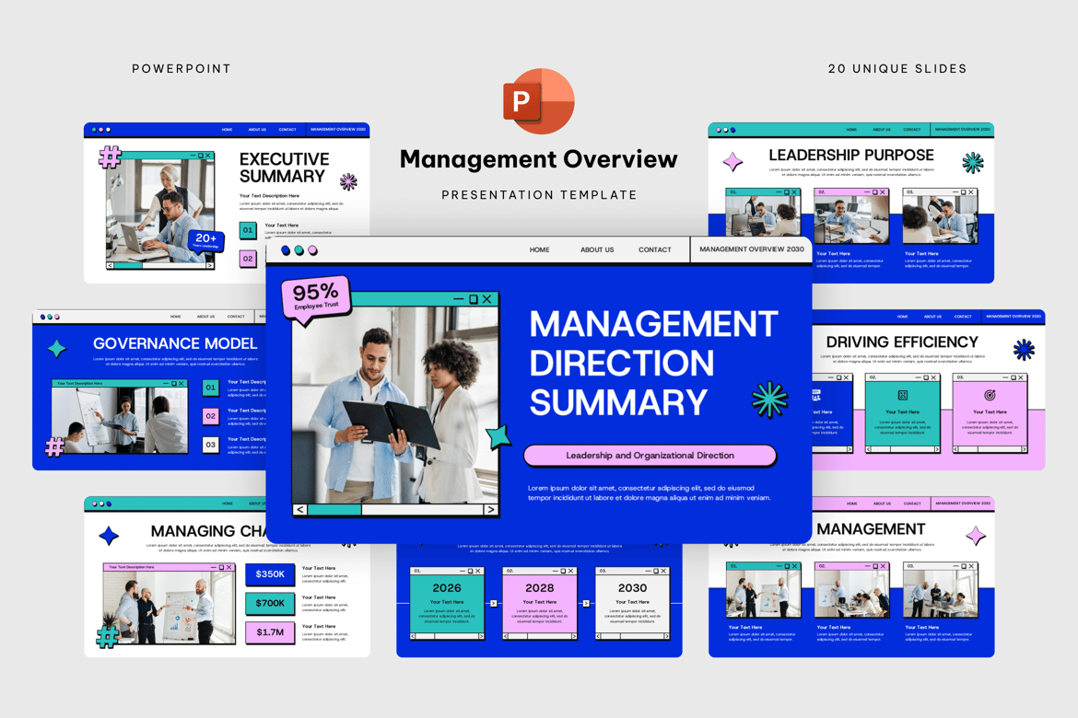Click the 20+ speech bubble badge
This screenshot has width=1078, height=718.
[205, 241]
